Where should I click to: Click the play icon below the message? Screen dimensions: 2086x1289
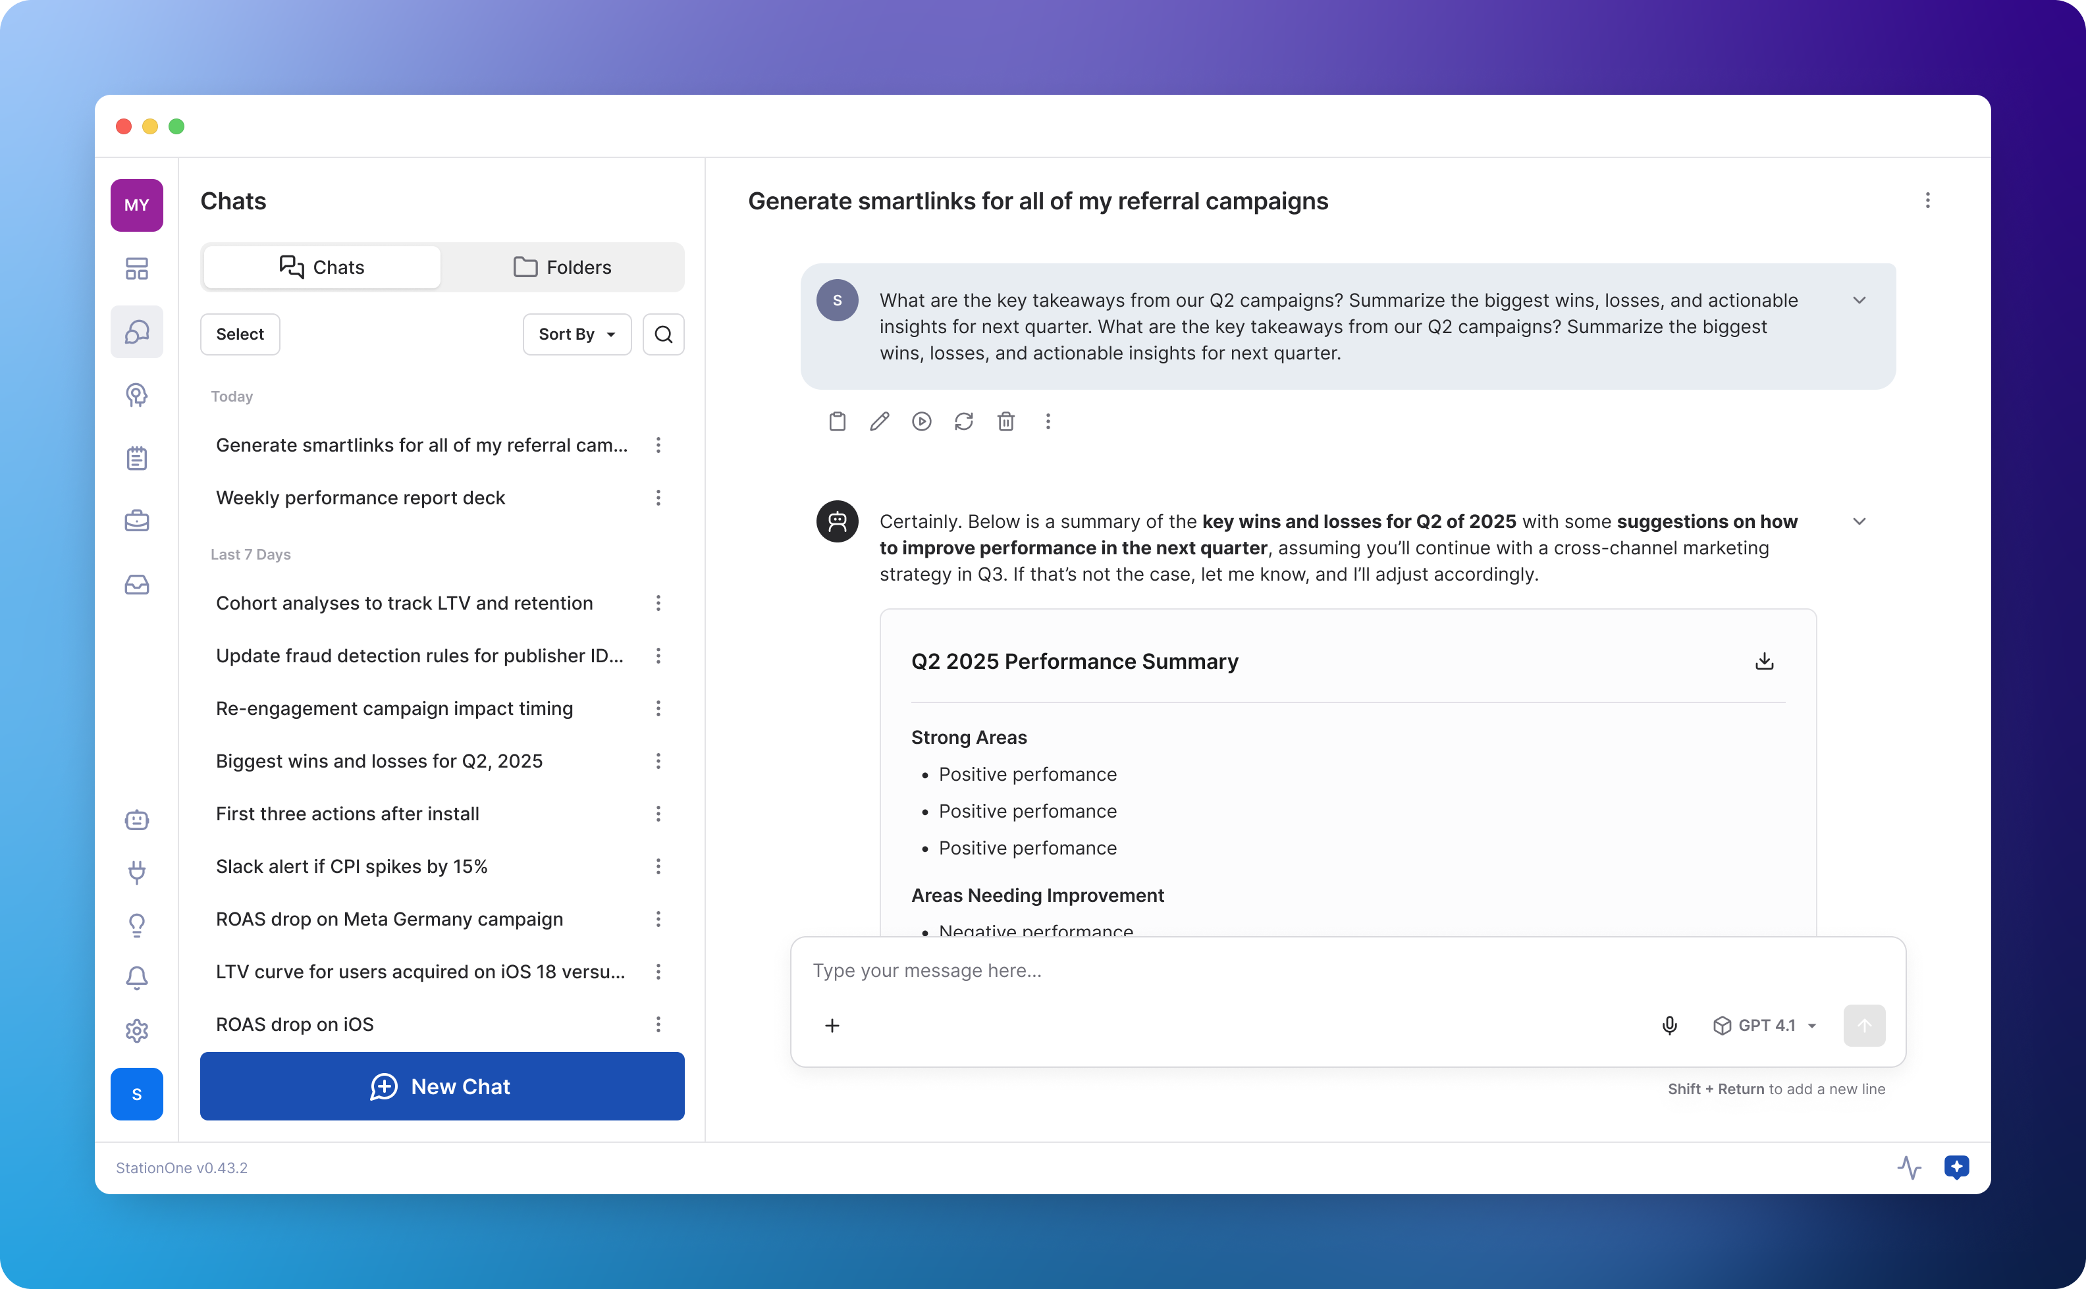(x=922, y=421)
